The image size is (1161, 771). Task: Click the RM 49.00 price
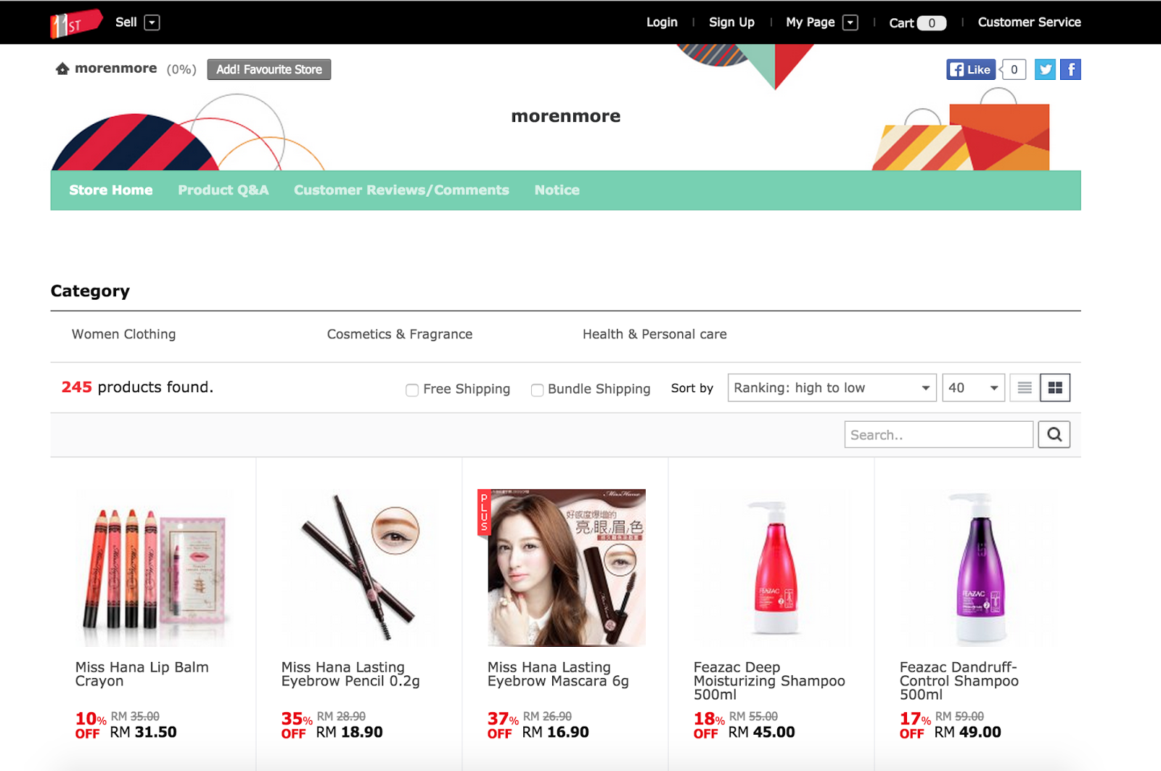[x=968, y=733]
